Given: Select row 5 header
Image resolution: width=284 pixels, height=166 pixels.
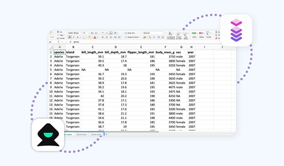Looking at the screenshot, I should click(51, 70).
